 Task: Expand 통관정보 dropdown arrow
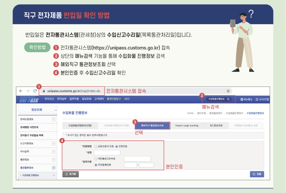[x=54, y=160]
